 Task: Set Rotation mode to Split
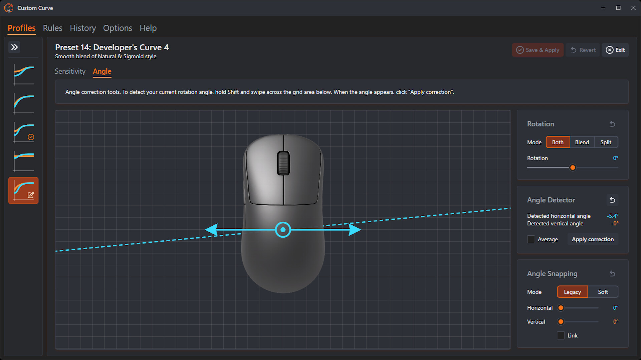click(606, 142)
